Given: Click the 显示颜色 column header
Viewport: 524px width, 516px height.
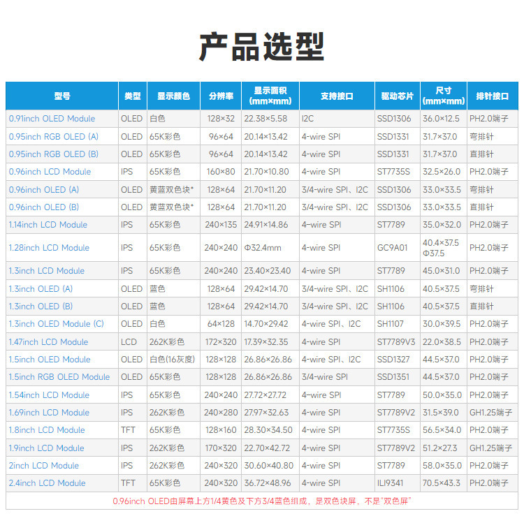Looking at the screenshot, I should [173, 96].
